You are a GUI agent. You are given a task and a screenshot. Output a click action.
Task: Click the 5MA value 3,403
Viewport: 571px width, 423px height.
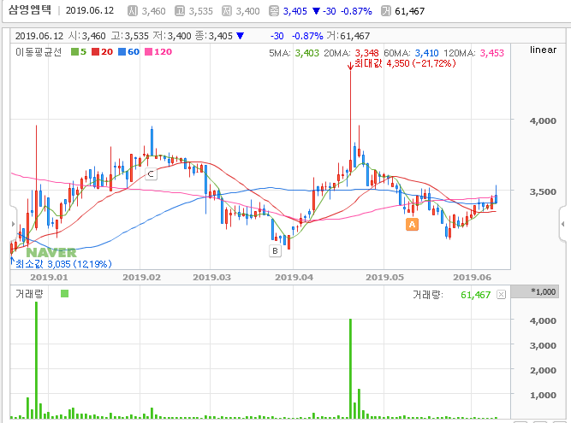point(307,54)
